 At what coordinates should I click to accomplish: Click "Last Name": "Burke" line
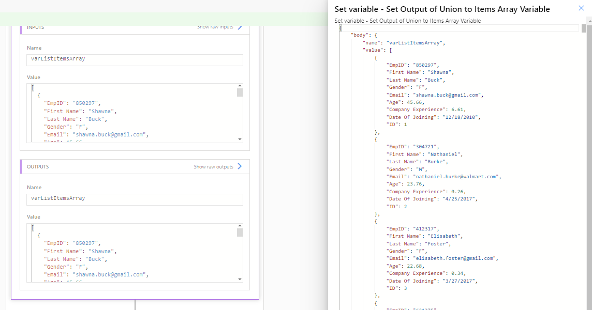click(x=417, y=161)
